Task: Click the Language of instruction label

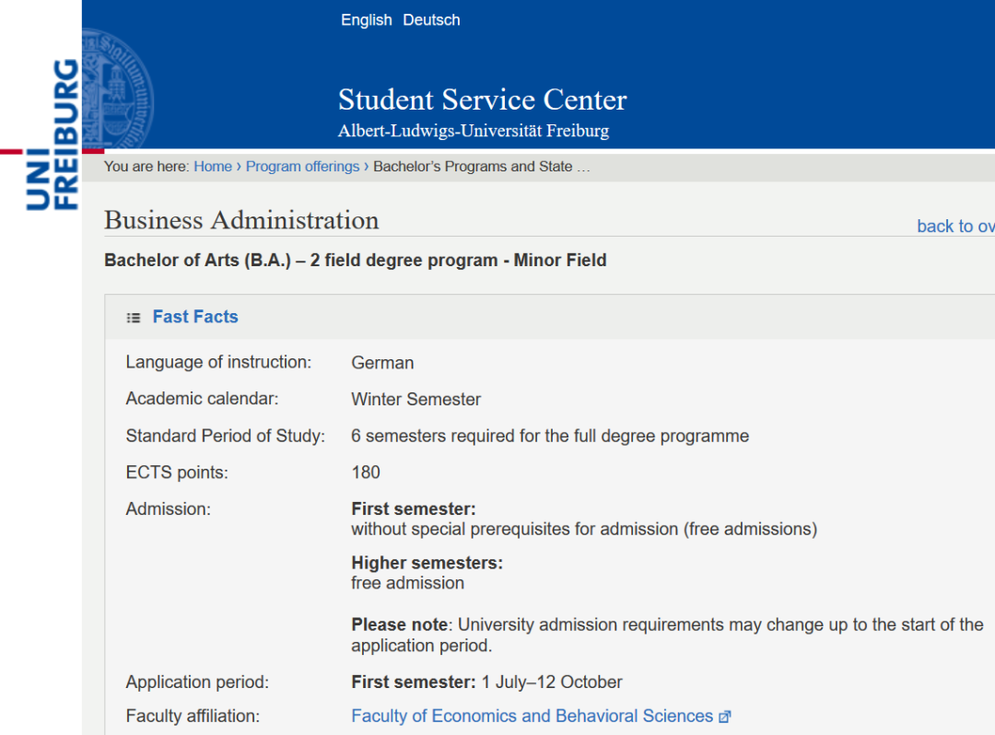Action: coord(219,362)
